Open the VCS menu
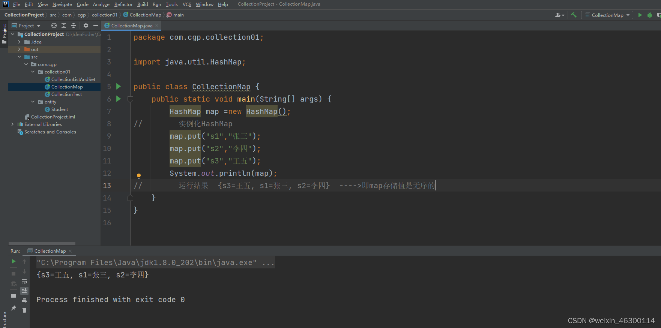 (x=187, y=4)
